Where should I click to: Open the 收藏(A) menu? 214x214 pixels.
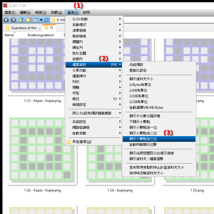57,13
